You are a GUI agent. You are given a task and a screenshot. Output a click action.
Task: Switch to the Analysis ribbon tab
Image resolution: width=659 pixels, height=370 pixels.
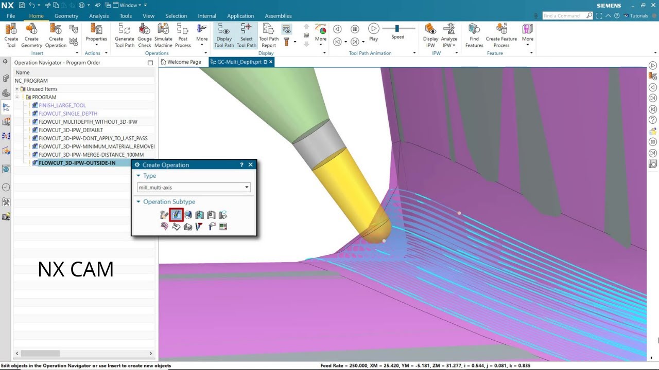click(99, 16)
